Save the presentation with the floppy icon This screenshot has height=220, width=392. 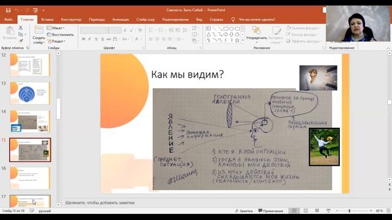click(x=8, y=10)
